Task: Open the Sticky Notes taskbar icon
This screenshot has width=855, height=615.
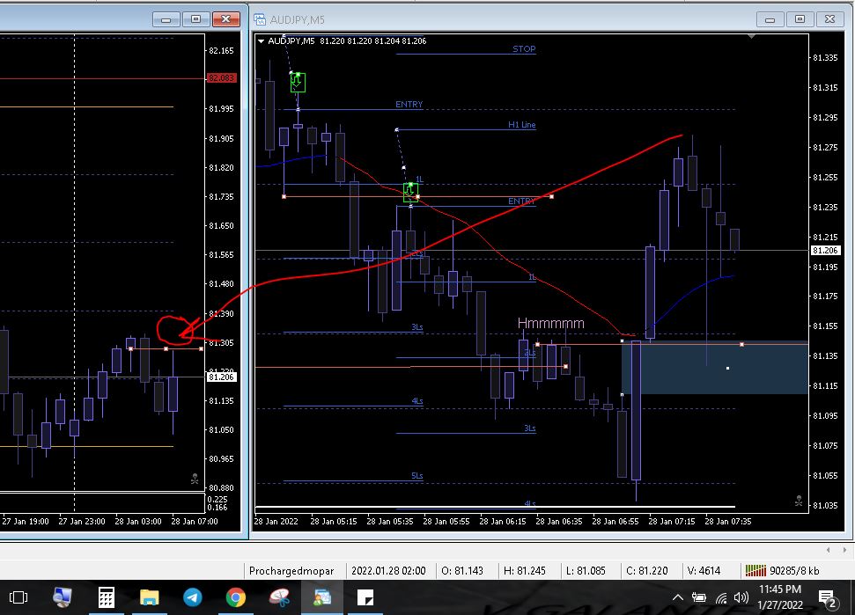Action: [x=365, y=597]
